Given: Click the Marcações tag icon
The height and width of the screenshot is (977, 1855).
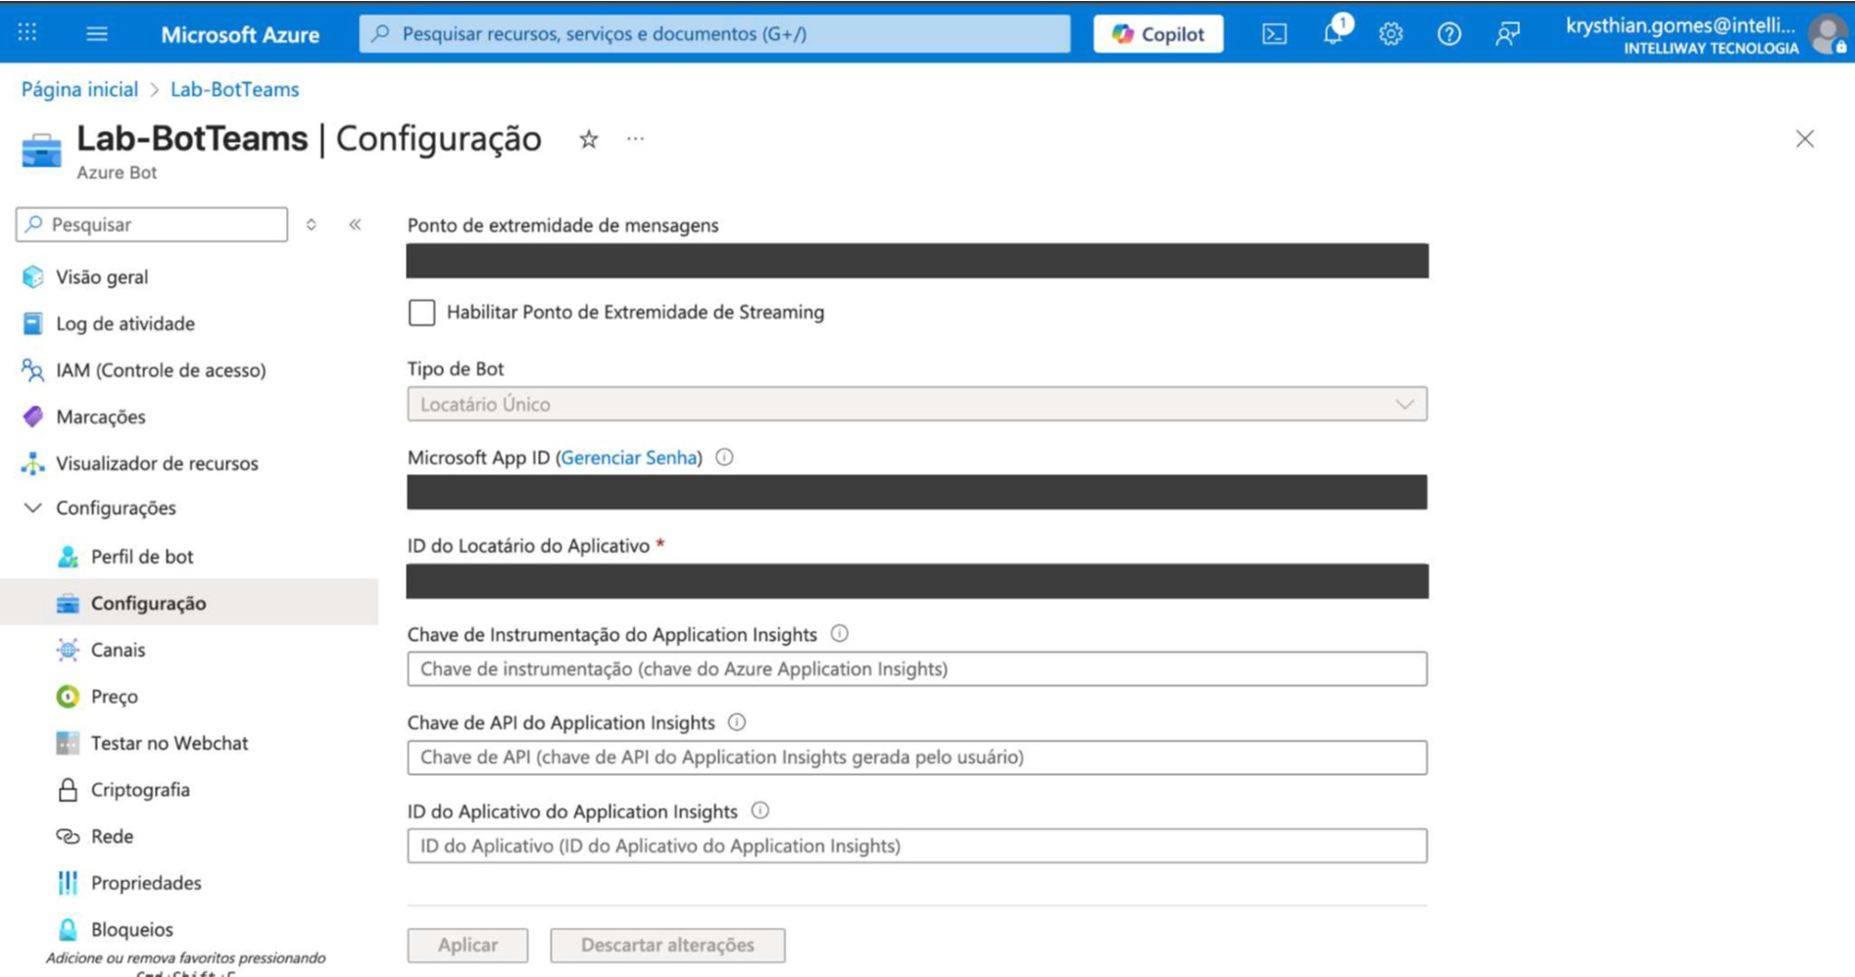Looking at the screenshot, I should [x=32, y=416].
